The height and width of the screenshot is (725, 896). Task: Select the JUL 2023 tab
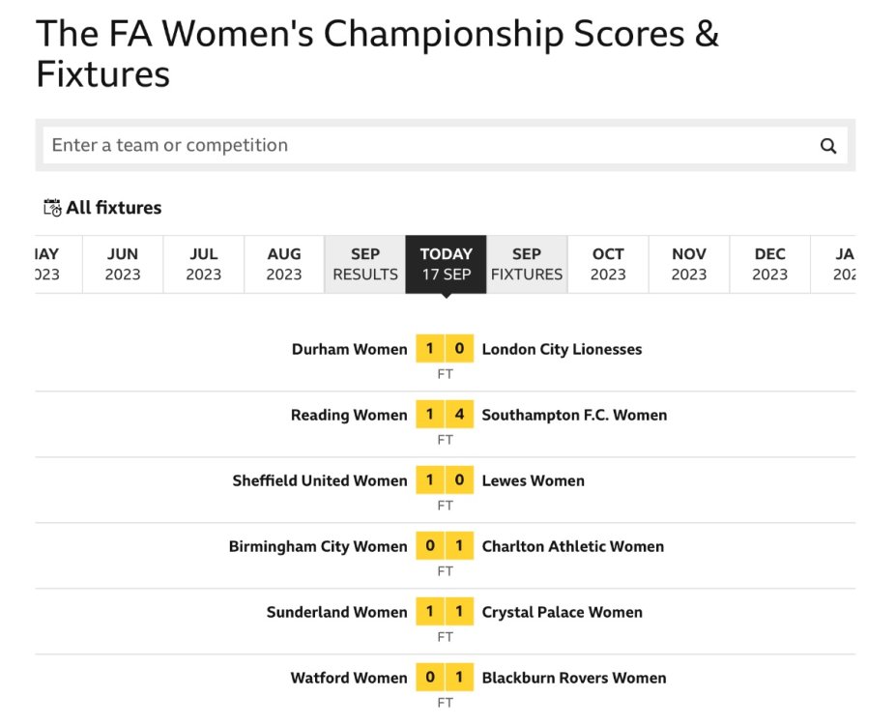[204, 264]
